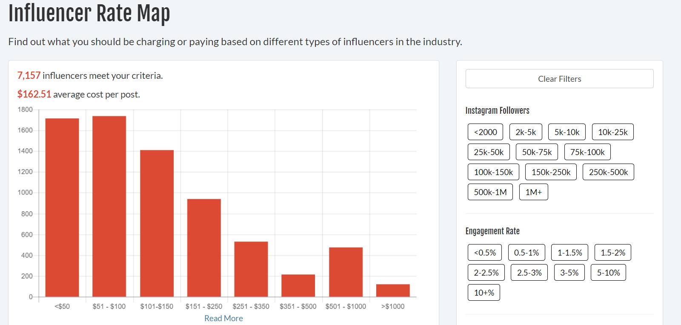The width and height of the screenshot is (681, 325).
Task: Toggle the <2000 followers filter
Action: [485, 132]
